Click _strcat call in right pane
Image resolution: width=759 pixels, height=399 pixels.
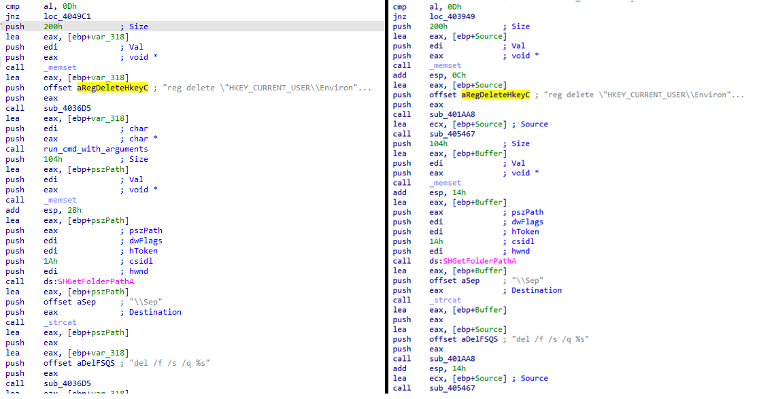(445, 300)
